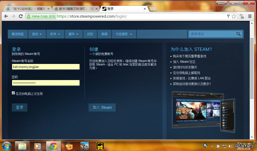Close the 歐卡2綜合區 tab
257x151 pixels.
pyautogui.click(x=48, y=9)
